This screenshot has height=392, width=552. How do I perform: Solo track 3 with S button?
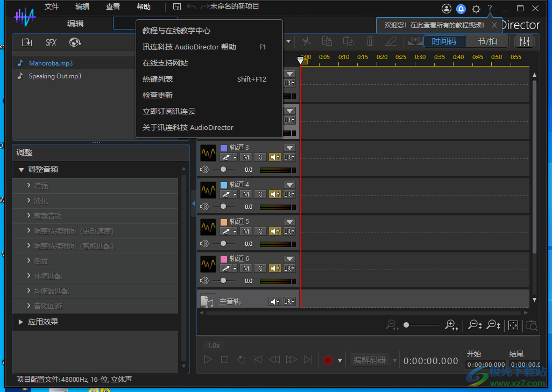coord(260,157)
